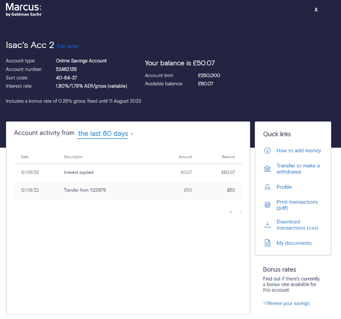The width and height of the screenshot is (341, 319).
Task: Go to next page arrow in pagination
Action: pyautogui.click(x=241, y=212)
